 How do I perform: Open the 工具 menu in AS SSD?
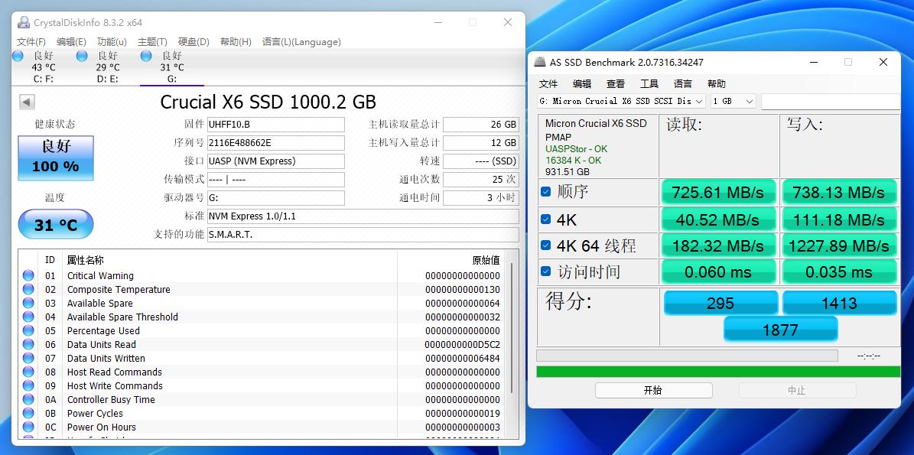click(x=649, y=83)
